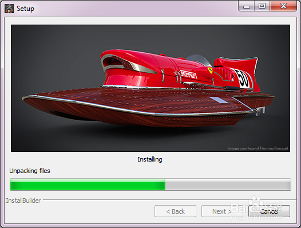Image resolution: width=301 pixels, height=228 pixels.
Task: Click the 'Unpacking files' status text
Action: 30,171
